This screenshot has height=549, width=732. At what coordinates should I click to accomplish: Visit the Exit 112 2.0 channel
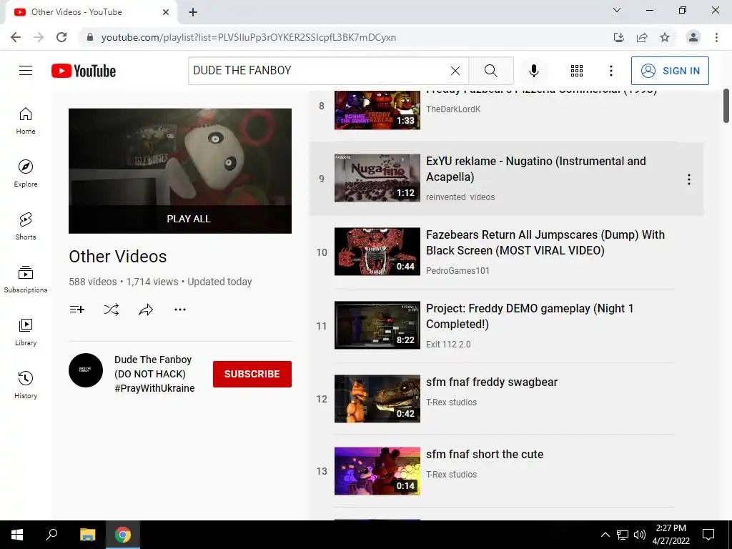448,344
